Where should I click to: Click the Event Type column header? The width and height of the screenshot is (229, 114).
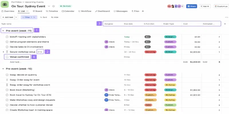coord(169,24)
